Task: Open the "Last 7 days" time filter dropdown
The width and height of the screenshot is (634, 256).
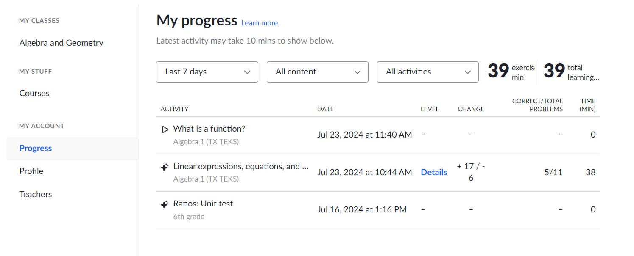Action: pos(207,72)
